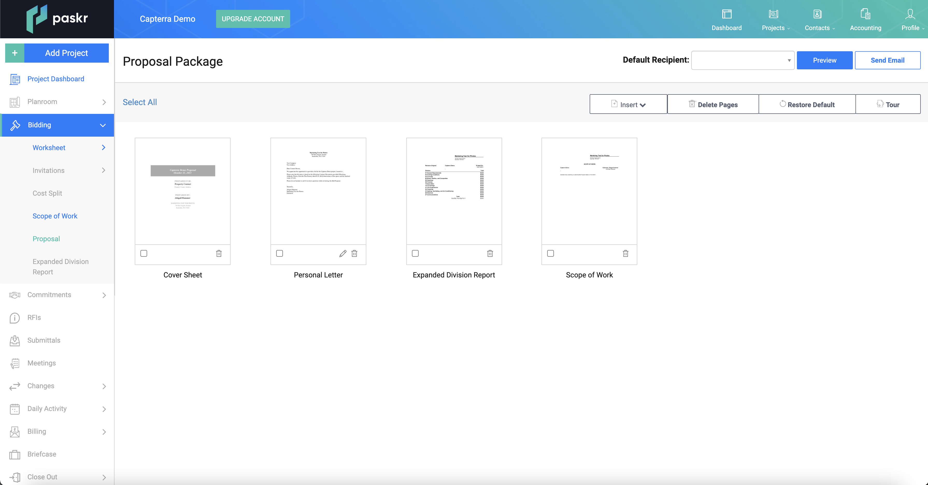928x485 pixels.
Task: Click trash icon under Cover Sheet page
Action: coord(219,254)
